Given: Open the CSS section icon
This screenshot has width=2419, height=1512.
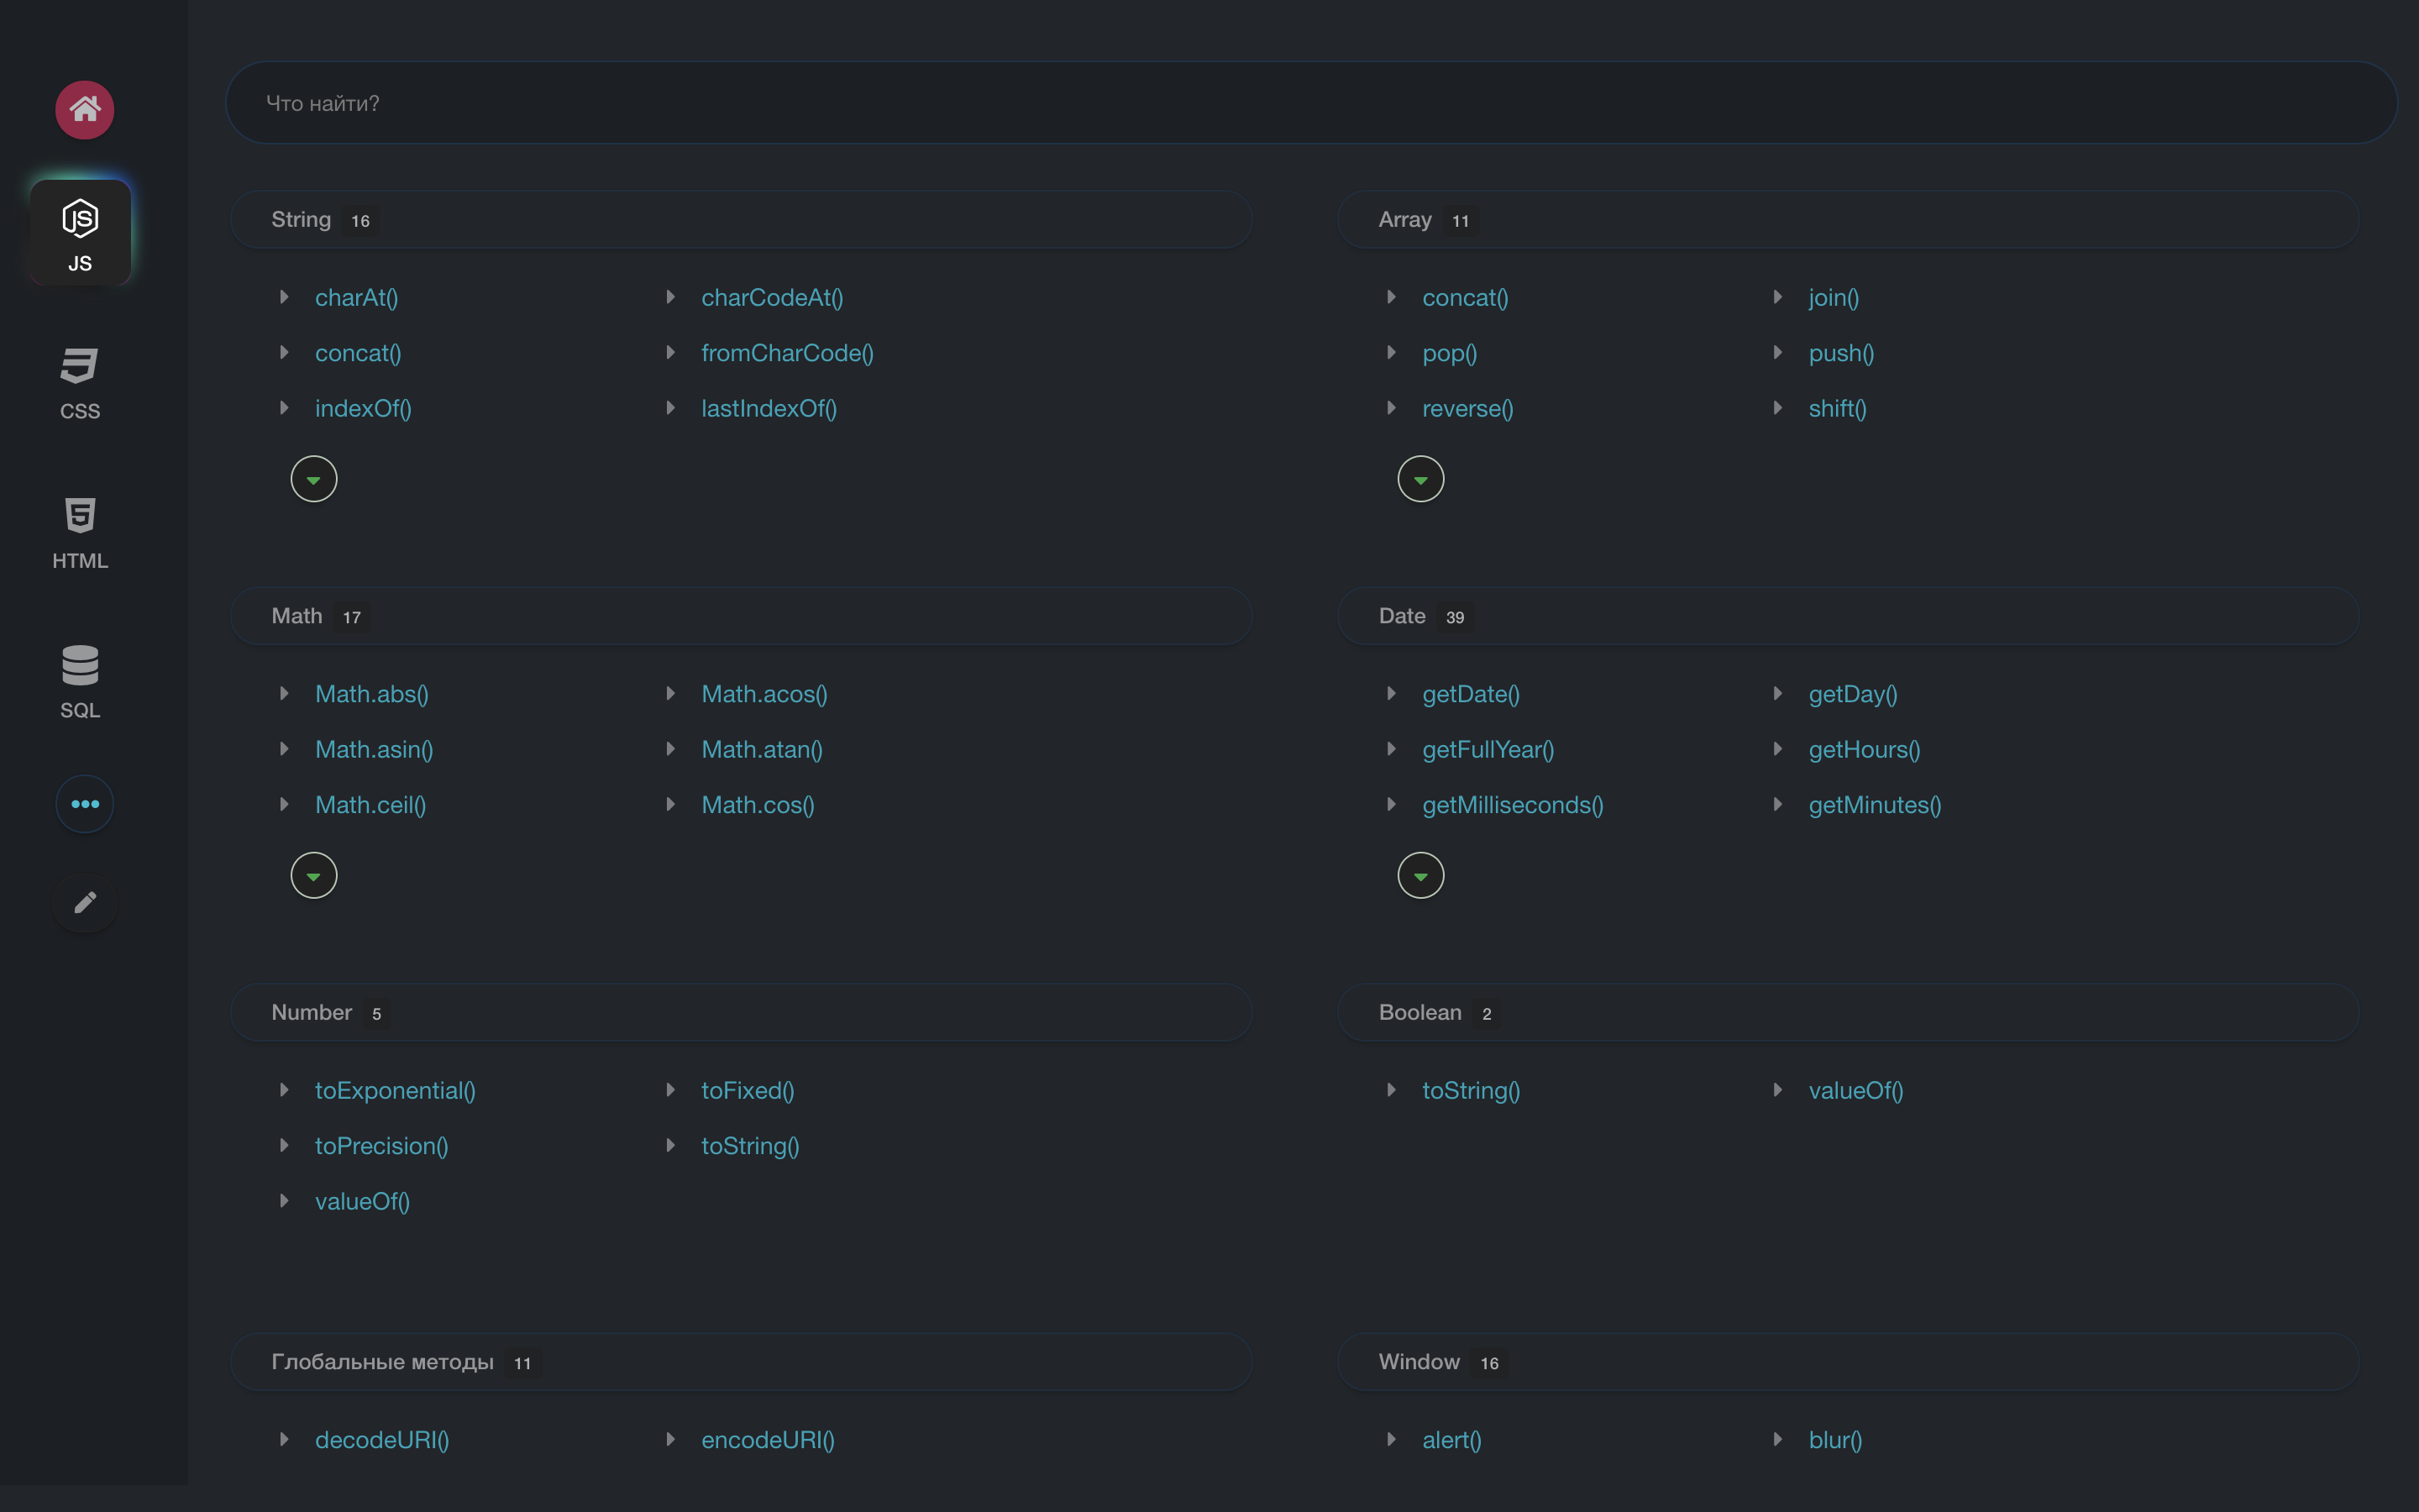Looking at the screenshot, I should (x=80, y=383).
